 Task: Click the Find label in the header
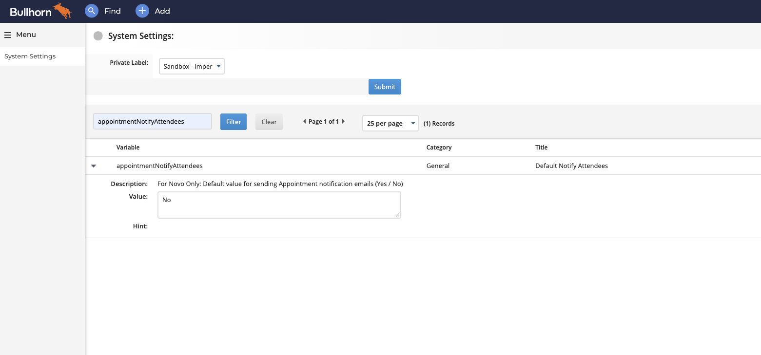[x=113, y=11]
